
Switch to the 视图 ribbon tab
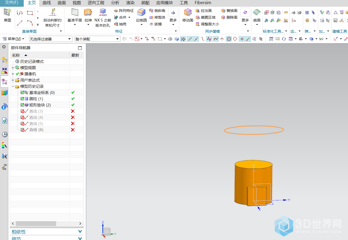(77, 3)
